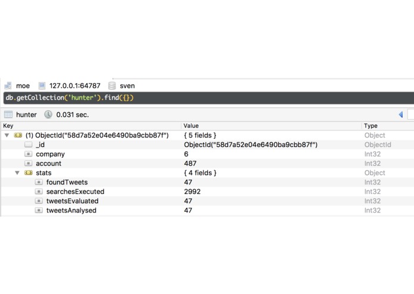Click the Object type cell for stats

(375, 173)
